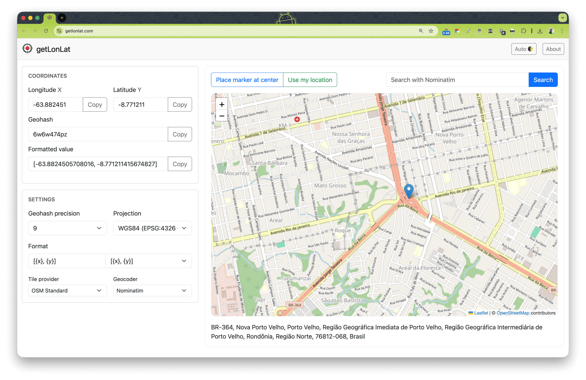Click the map zoom in plus button
This screenshot has height=380, width=586.
pos(222,105)
